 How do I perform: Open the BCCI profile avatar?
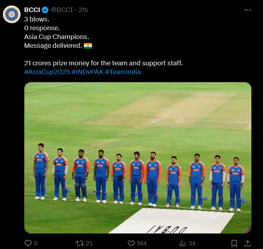pyautogui.click(x=12, y=14)
